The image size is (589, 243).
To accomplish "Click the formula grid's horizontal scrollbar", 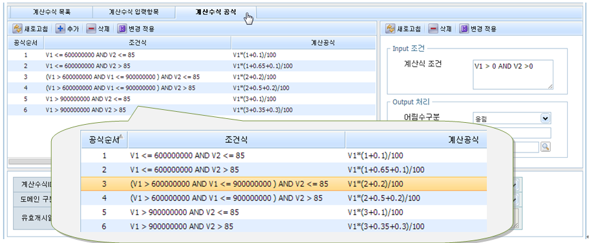I will click(x=30, y=161).
